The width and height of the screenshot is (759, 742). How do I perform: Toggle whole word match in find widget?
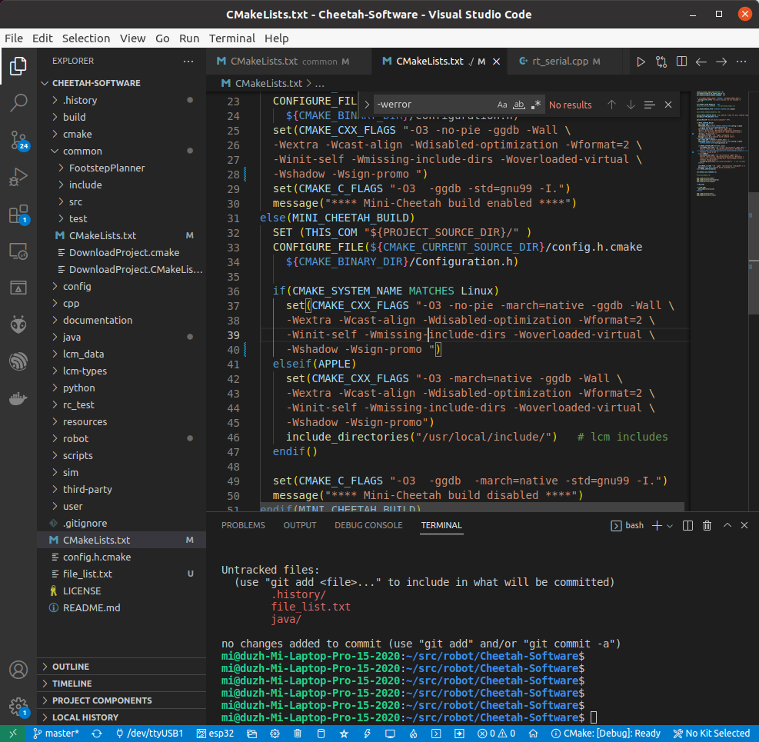tap(519, 104)
